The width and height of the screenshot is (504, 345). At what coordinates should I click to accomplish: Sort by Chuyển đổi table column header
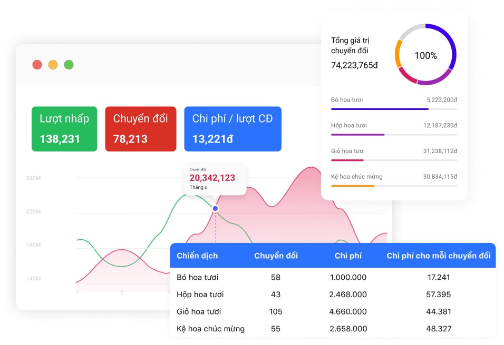point(276,256)
